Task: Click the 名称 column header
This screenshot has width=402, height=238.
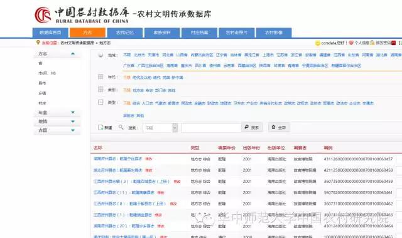Action: click(x=98, y=148)
